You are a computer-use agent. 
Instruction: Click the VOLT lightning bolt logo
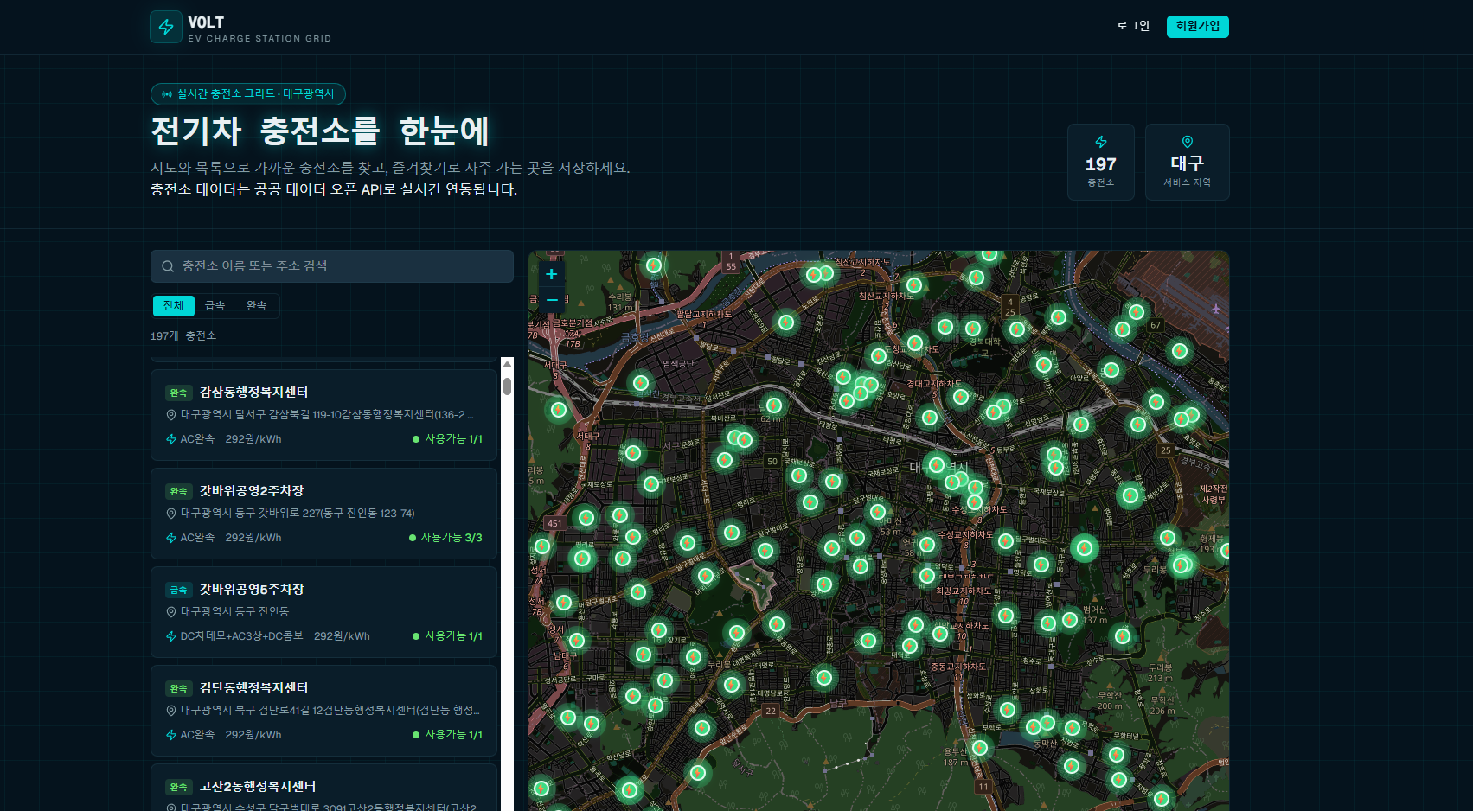166,27
